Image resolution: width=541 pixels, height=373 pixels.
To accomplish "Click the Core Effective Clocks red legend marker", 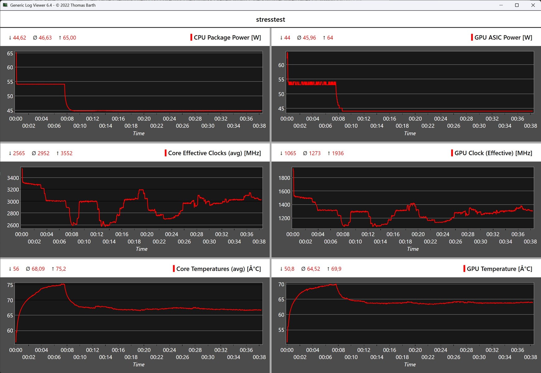I will 166,153.
